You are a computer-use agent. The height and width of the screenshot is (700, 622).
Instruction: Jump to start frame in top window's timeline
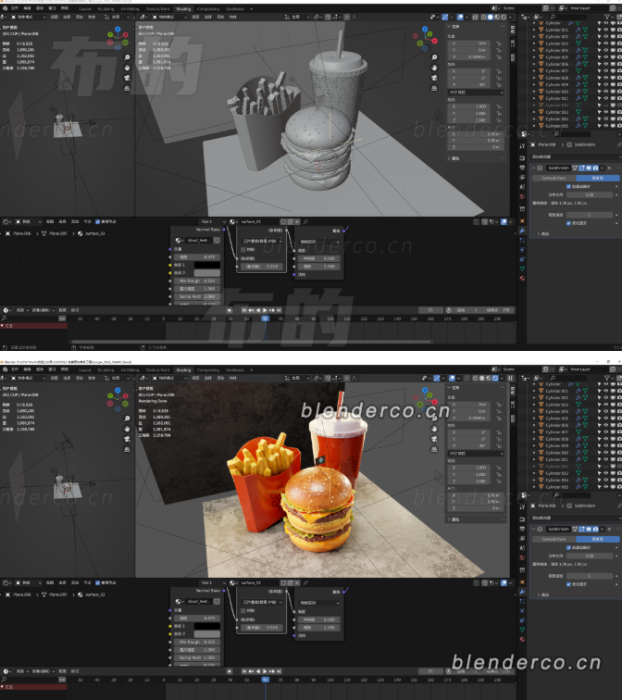pos(244,310)
